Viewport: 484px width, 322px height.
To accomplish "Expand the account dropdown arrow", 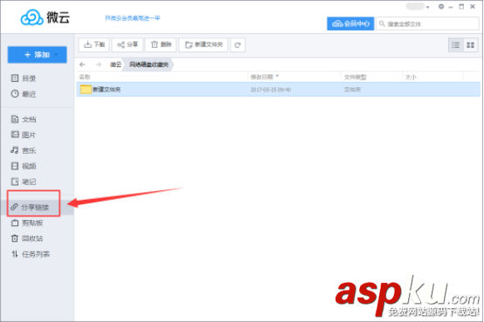I will 428,7.
